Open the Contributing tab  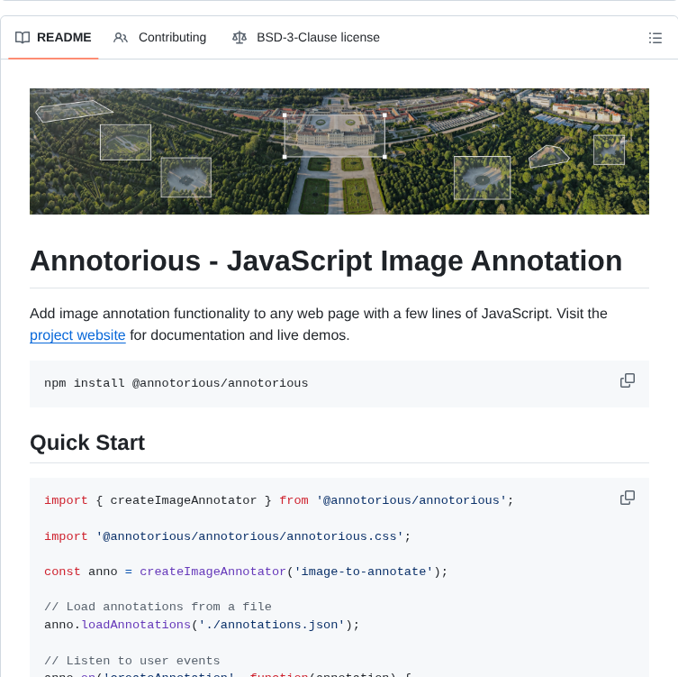tap(172, 38)
